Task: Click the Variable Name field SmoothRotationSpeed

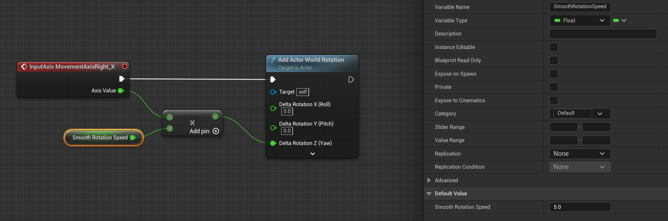Action: pos(580,7)
